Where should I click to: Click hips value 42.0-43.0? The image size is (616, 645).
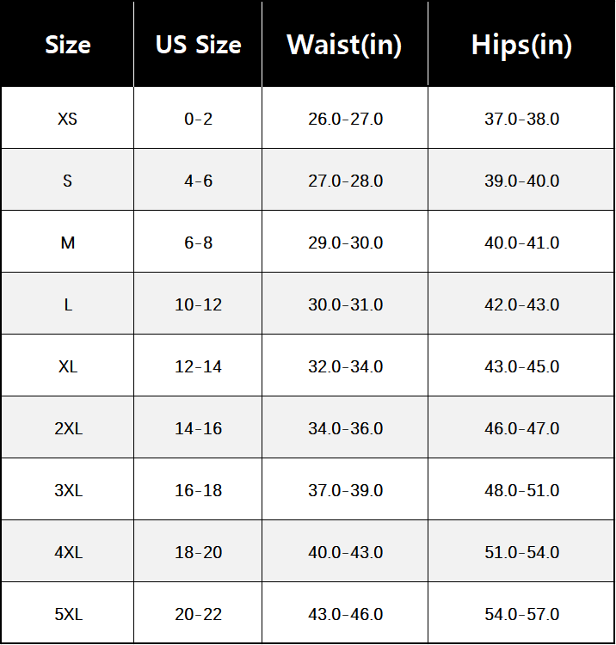click(521, 304)
